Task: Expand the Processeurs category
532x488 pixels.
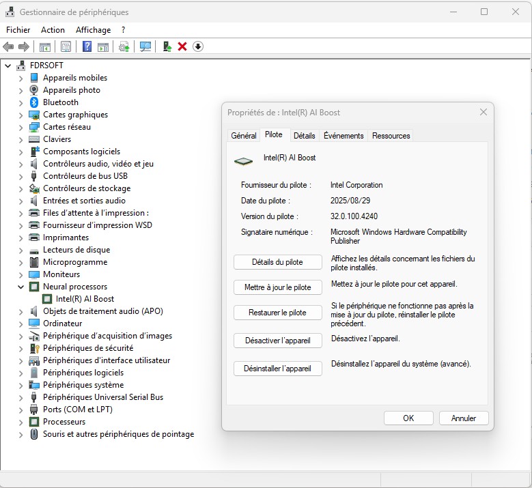Action: point(20,422)
